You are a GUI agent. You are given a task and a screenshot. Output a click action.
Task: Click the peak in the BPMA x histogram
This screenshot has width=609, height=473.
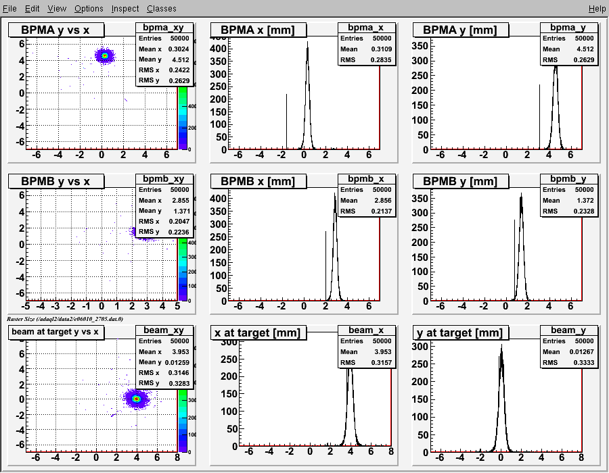308,45
